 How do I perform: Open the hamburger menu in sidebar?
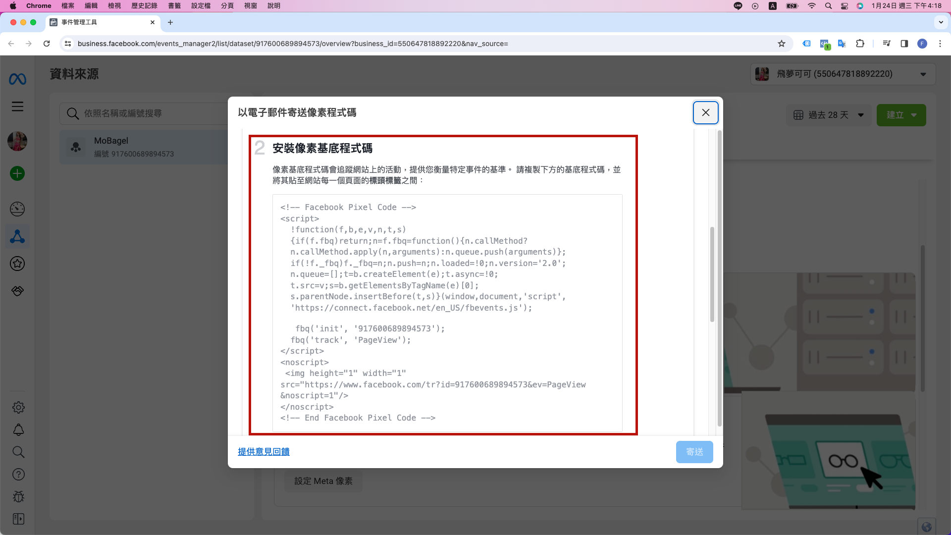pyautogui.click(x=17, y=107)
